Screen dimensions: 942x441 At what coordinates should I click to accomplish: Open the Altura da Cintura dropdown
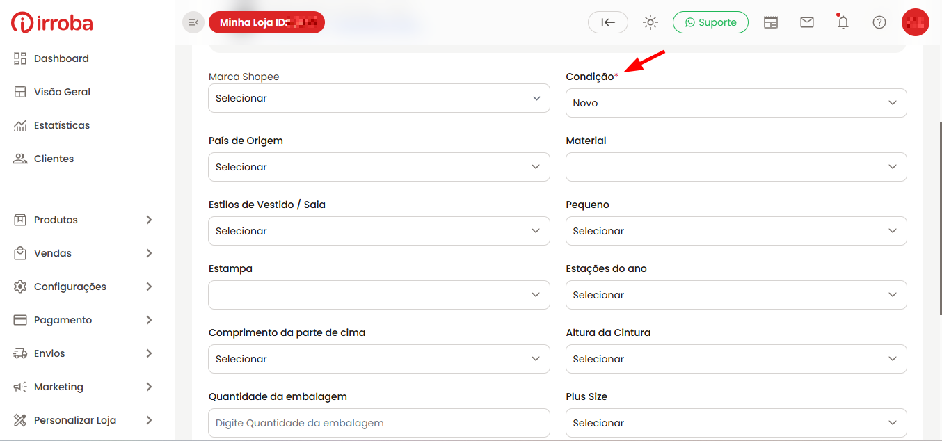pos(736,359)
